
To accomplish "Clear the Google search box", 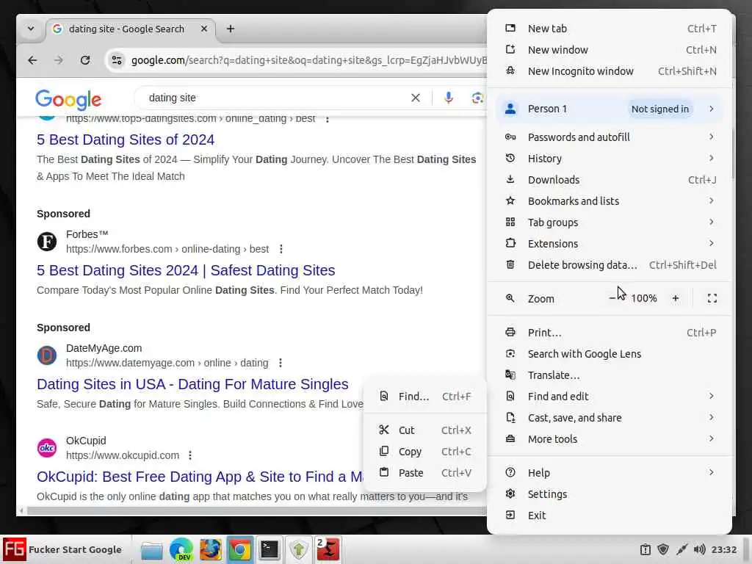I will click(x=416, y=98).
